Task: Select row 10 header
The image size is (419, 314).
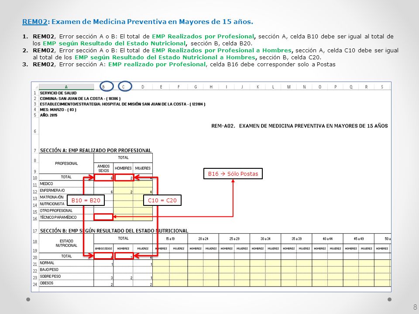Action: point(35,178)
